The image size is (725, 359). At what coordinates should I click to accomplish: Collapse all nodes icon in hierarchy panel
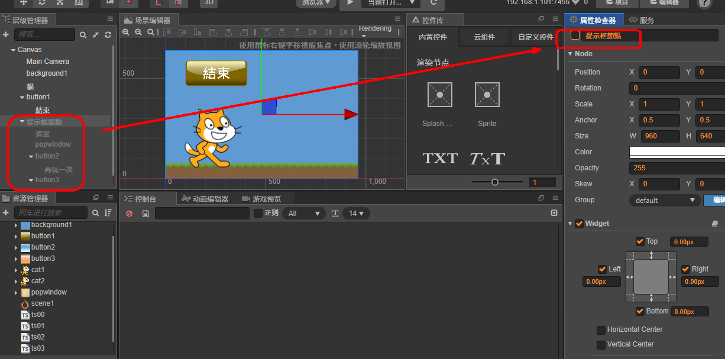pyautogui.click(x=95, y=35)
